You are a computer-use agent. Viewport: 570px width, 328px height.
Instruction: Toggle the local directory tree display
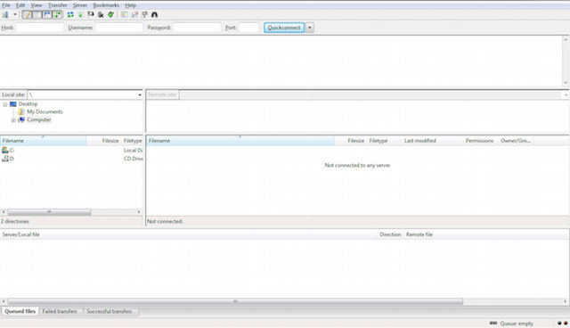point(37,14)
